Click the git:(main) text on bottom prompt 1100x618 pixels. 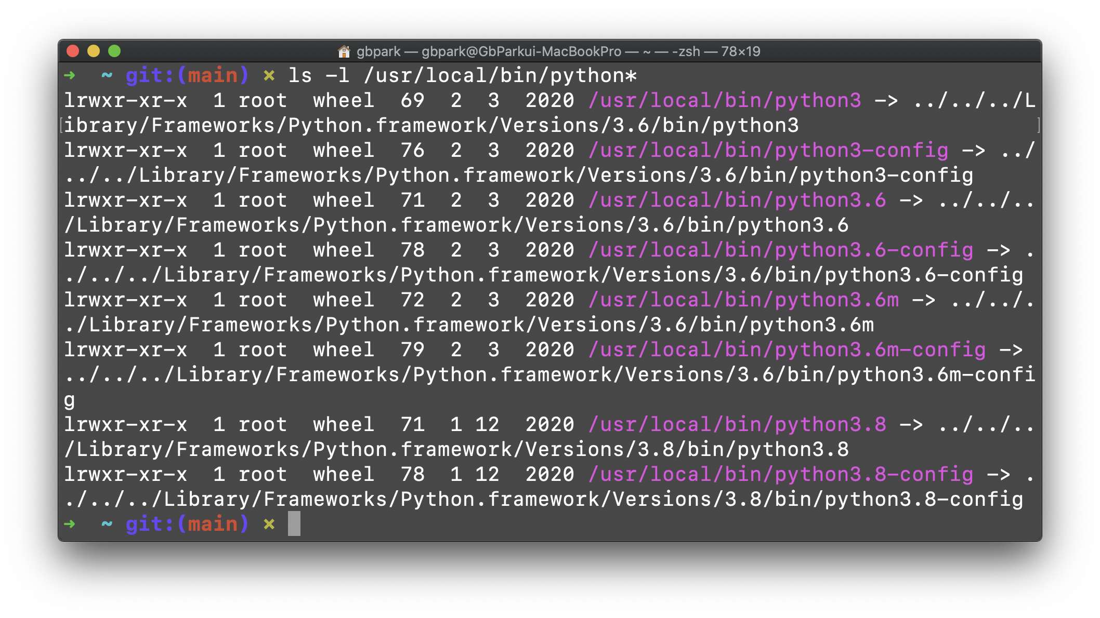[x=187, y=524]
